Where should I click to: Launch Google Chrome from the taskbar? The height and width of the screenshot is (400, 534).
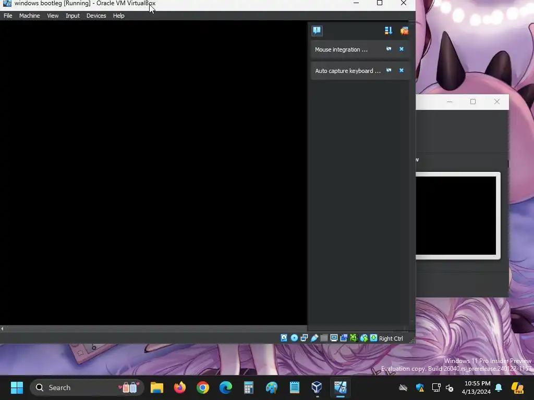203,387
